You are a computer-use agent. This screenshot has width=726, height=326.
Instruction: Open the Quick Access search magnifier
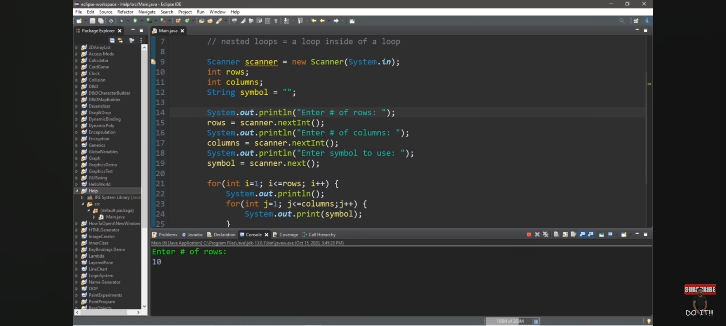(x=622, y=21)
